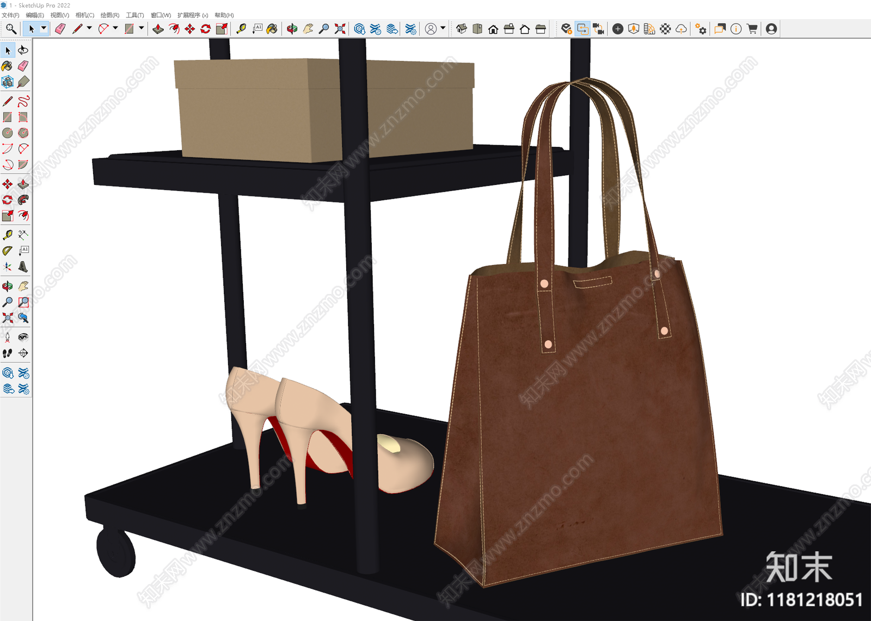Open the 工具(T) menu

134,15
